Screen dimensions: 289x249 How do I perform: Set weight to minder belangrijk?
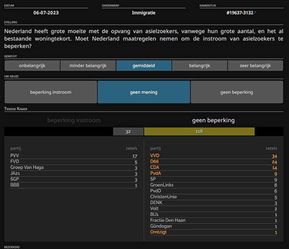click(x=88, y=66)
